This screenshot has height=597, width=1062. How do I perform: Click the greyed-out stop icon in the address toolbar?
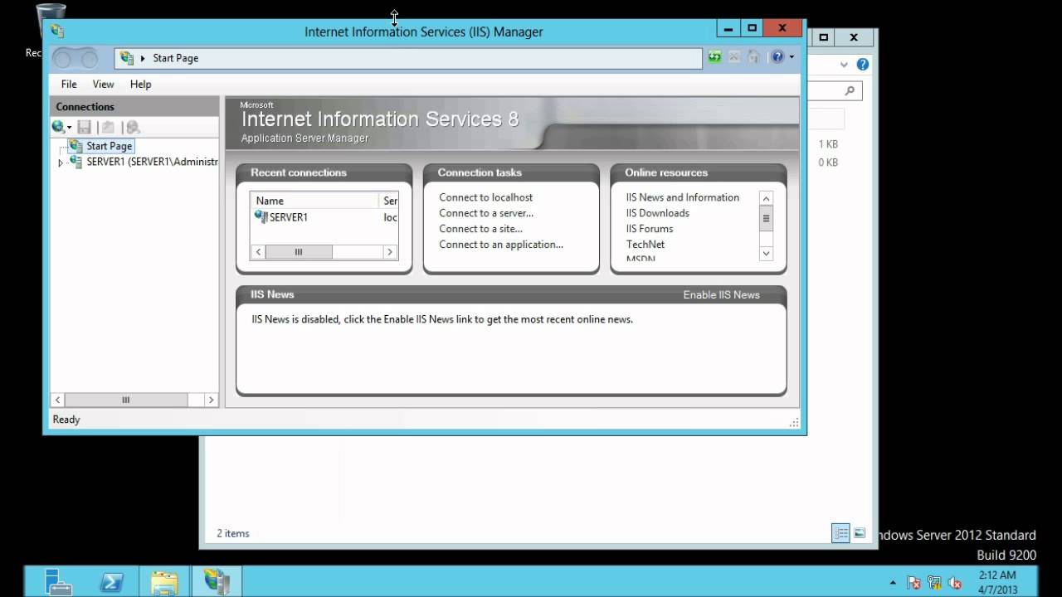click(x=734, y=57)
